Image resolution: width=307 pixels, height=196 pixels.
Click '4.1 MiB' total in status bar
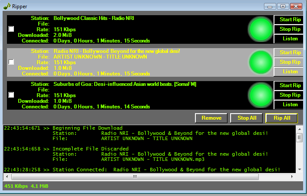[x=40, y=186]
